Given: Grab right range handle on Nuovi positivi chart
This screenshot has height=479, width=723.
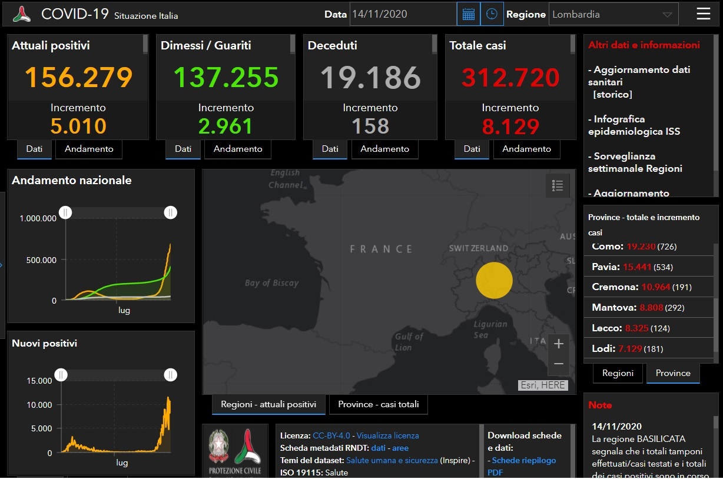Looking at the screenshot, I should click(x=170, y=375).
